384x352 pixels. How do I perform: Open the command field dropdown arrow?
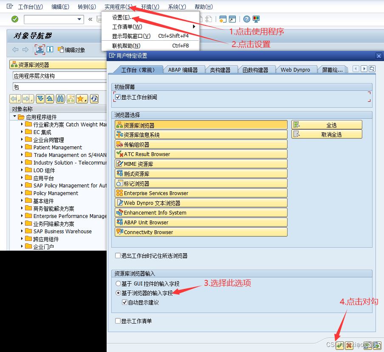(79, 19)
